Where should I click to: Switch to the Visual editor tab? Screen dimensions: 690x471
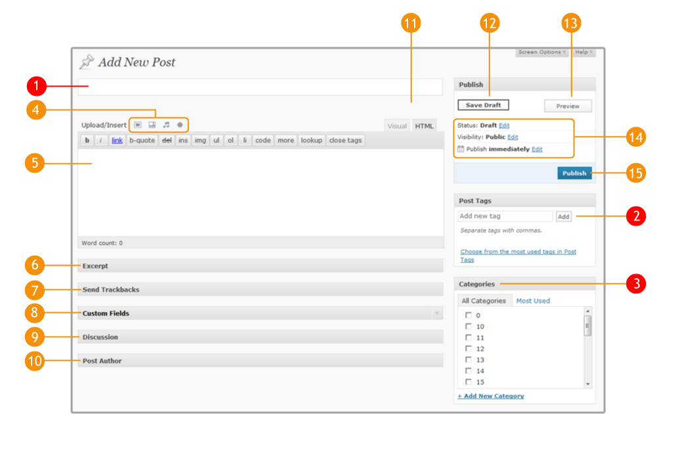point(397,126)
